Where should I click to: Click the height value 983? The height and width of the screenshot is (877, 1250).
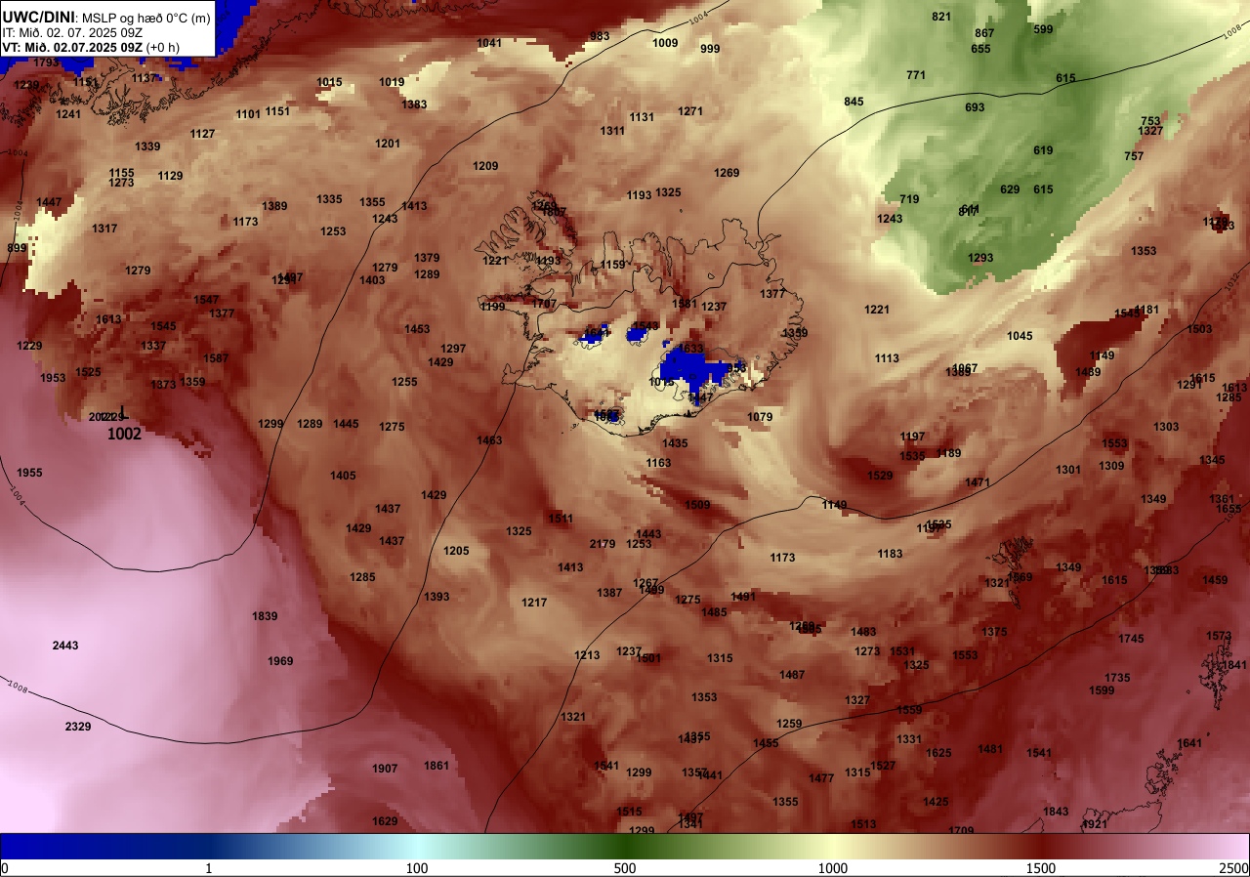600,36
